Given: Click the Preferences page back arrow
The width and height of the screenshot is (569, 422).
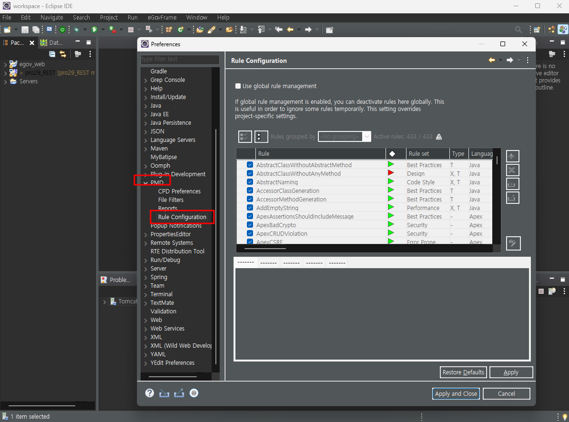Looking at the screenshot, I should pos(492,60).
